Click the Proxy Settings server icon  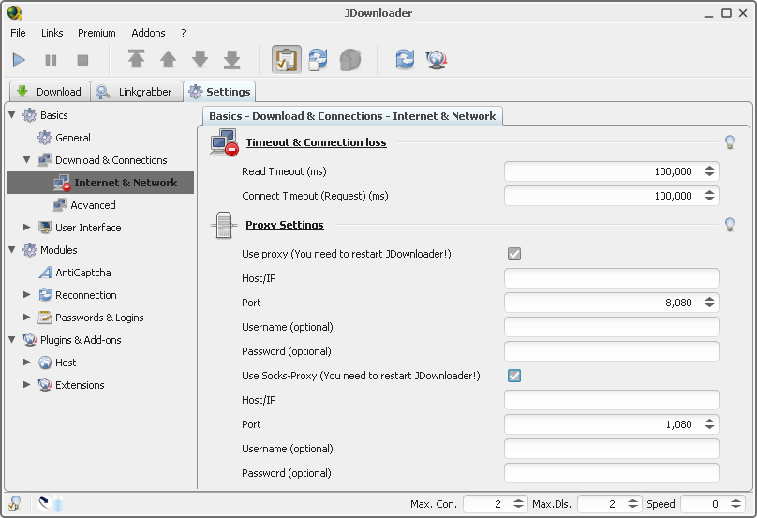[224, 225]
